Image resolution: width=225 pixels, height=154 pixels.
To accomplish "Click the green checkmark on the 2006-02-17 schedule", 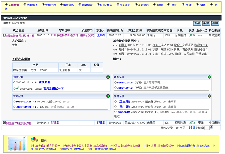I will pyautogui.click(x=18, y=88).
